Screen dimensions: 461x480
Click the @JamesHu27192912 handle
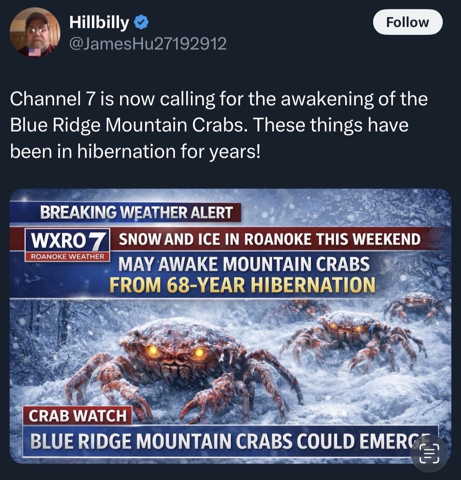point(148,44)
